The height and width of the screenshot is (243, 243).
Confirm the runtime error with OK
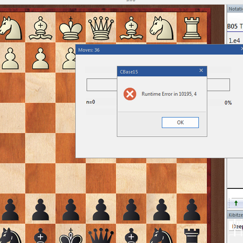click(x=180, y=123)
